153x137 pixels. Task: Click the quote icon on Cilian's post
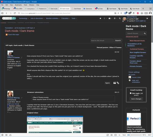point(114,83)
